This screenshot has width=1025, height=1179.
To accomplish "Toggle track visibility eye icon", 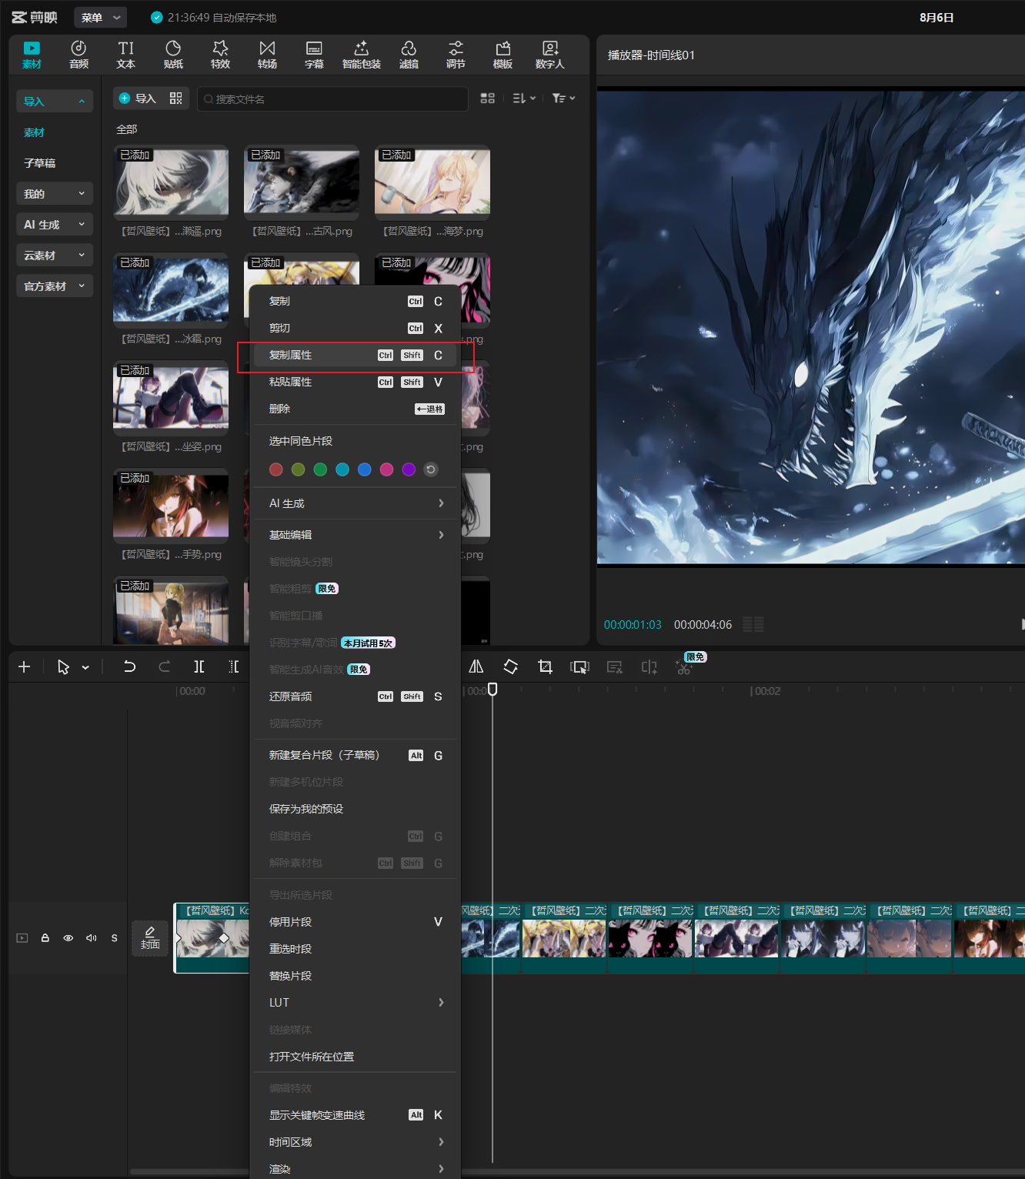I will pyautogui.click(x=68, y=938).
